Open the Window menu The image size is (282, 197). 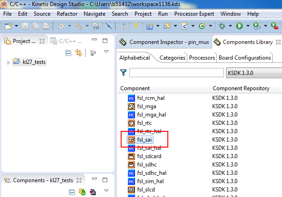(231, 14)
